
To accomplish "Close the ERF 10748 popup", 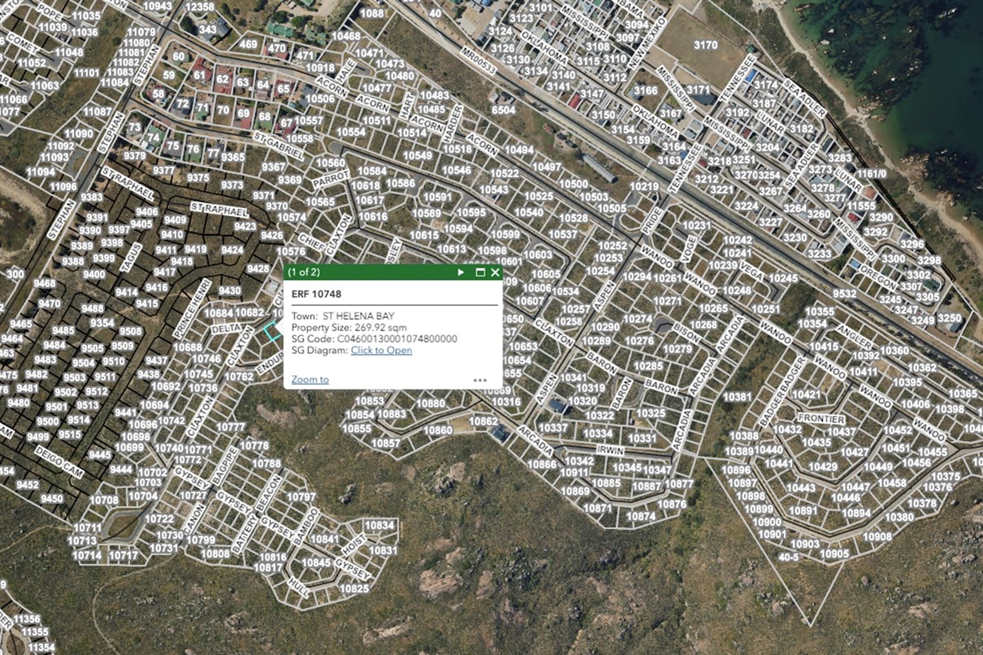I will click(x=495, y=272).
